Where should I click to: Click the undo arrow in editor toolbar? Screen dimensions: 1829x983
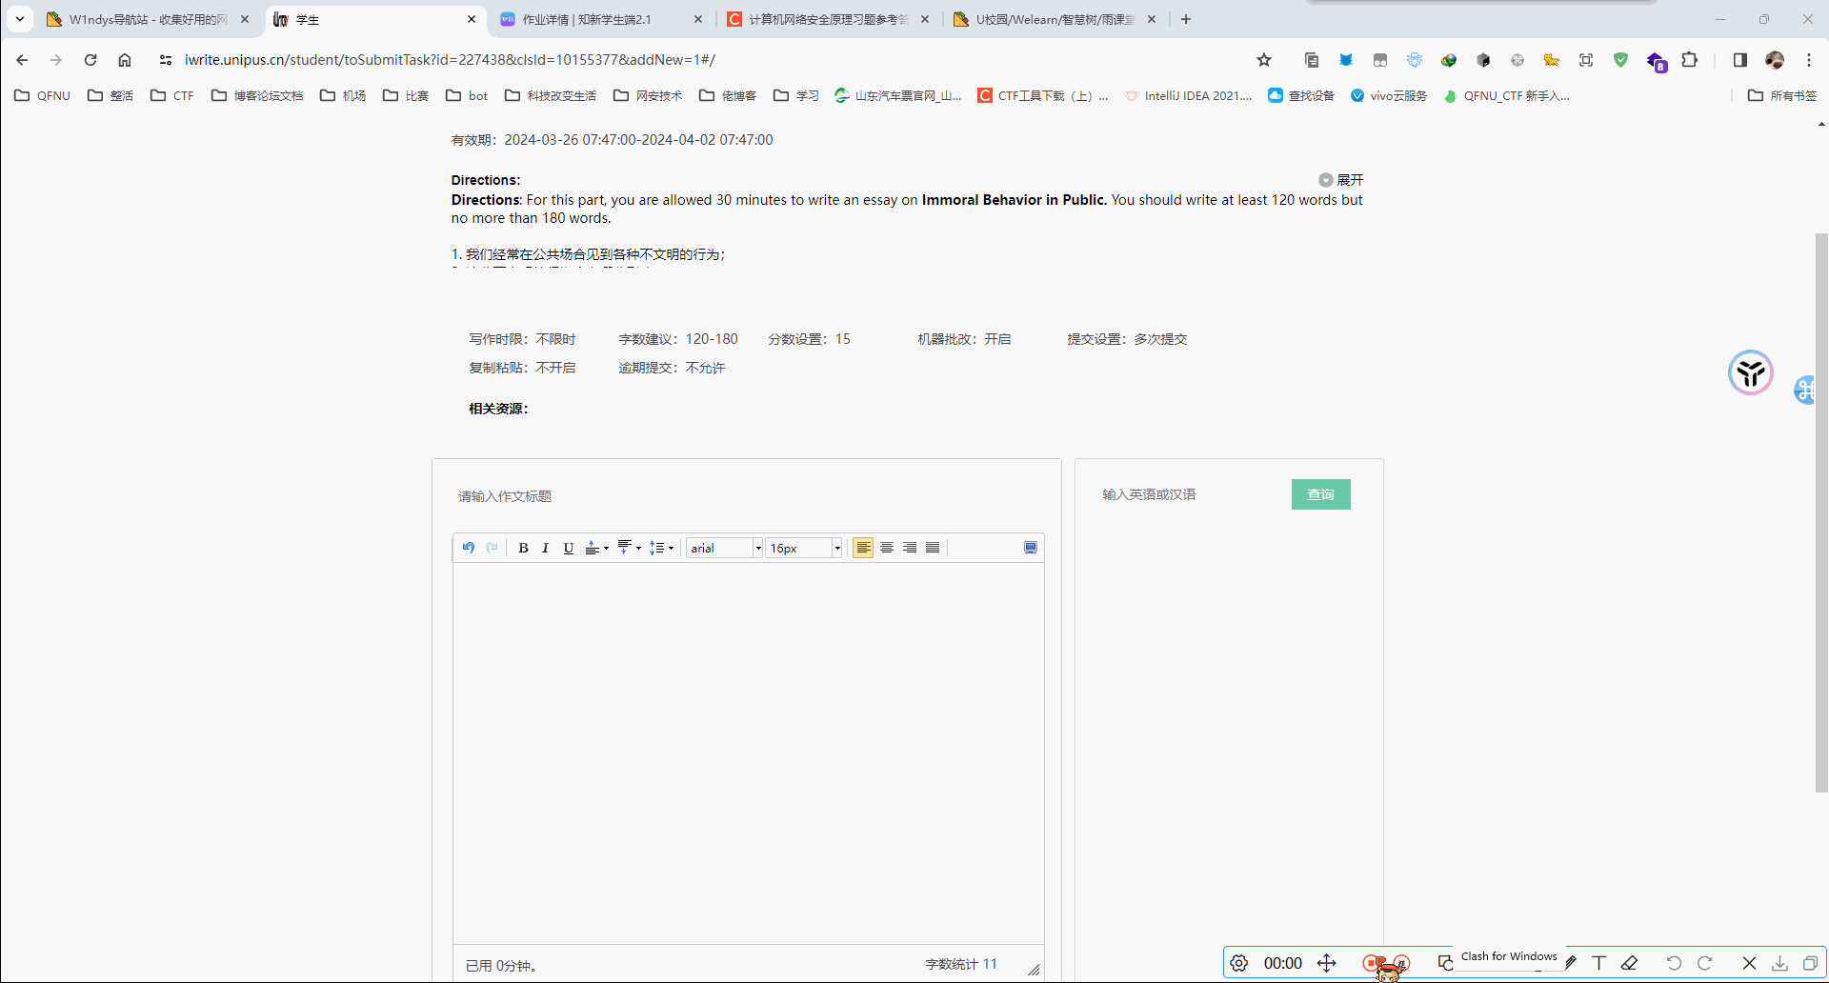468,548
